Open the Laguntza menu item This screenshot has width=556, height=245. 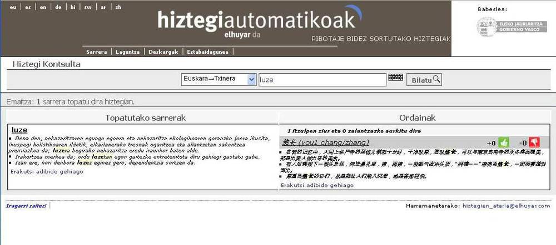(128, 52)
